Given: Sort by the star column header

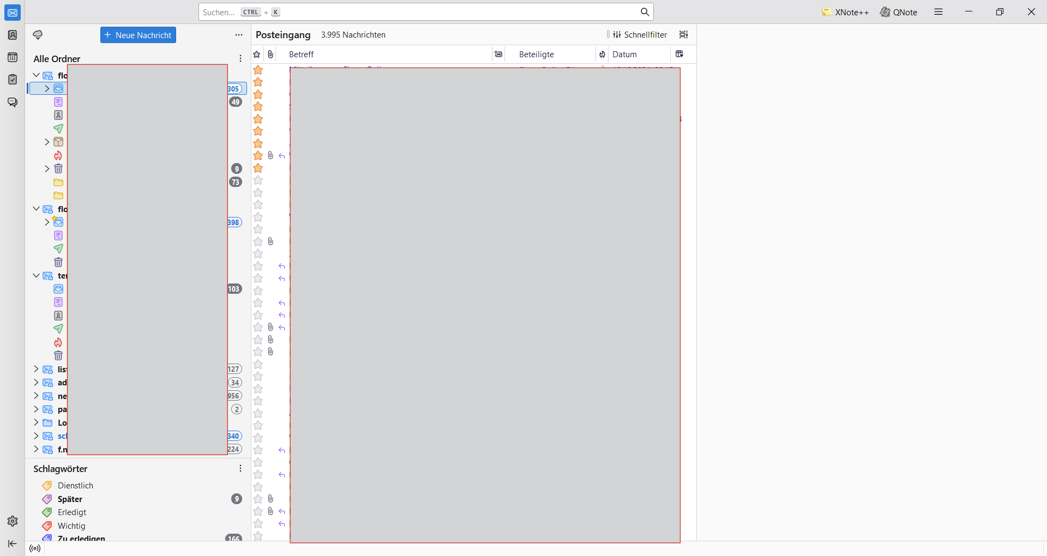Looking at the screenshot, I should (x=257, y=54).
